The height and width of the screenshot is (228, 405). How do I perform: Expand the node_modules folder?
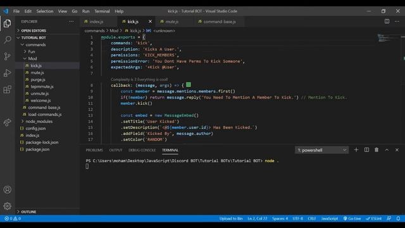pyautogui.click(x=39, y=121)
